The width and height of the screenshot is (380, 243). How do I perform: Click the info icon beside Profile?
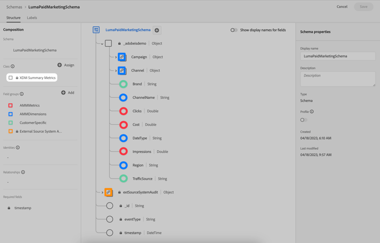pyautogui.click(x=312, y=111)
